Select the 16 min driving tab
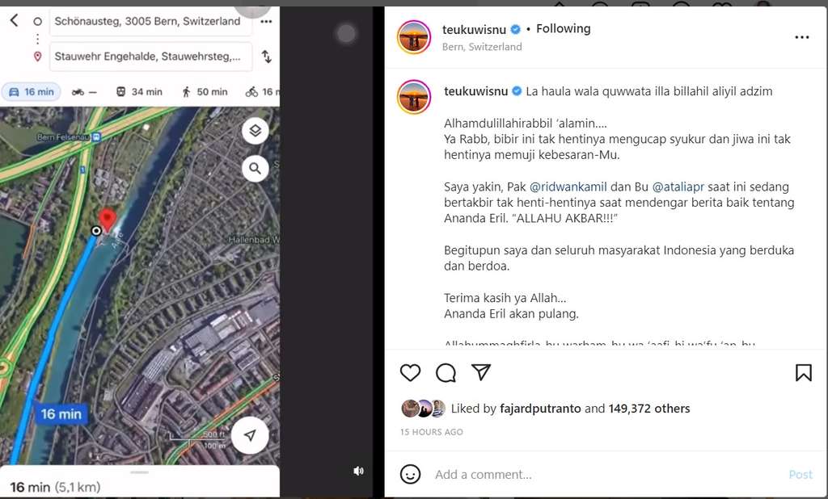 coord(32,92)
